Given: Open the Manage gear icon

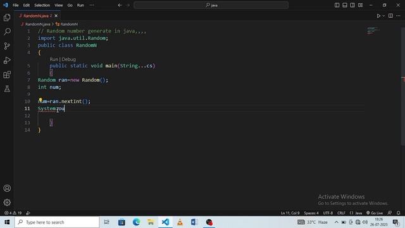Looking at the screenshot, I should tap(7, 203).
